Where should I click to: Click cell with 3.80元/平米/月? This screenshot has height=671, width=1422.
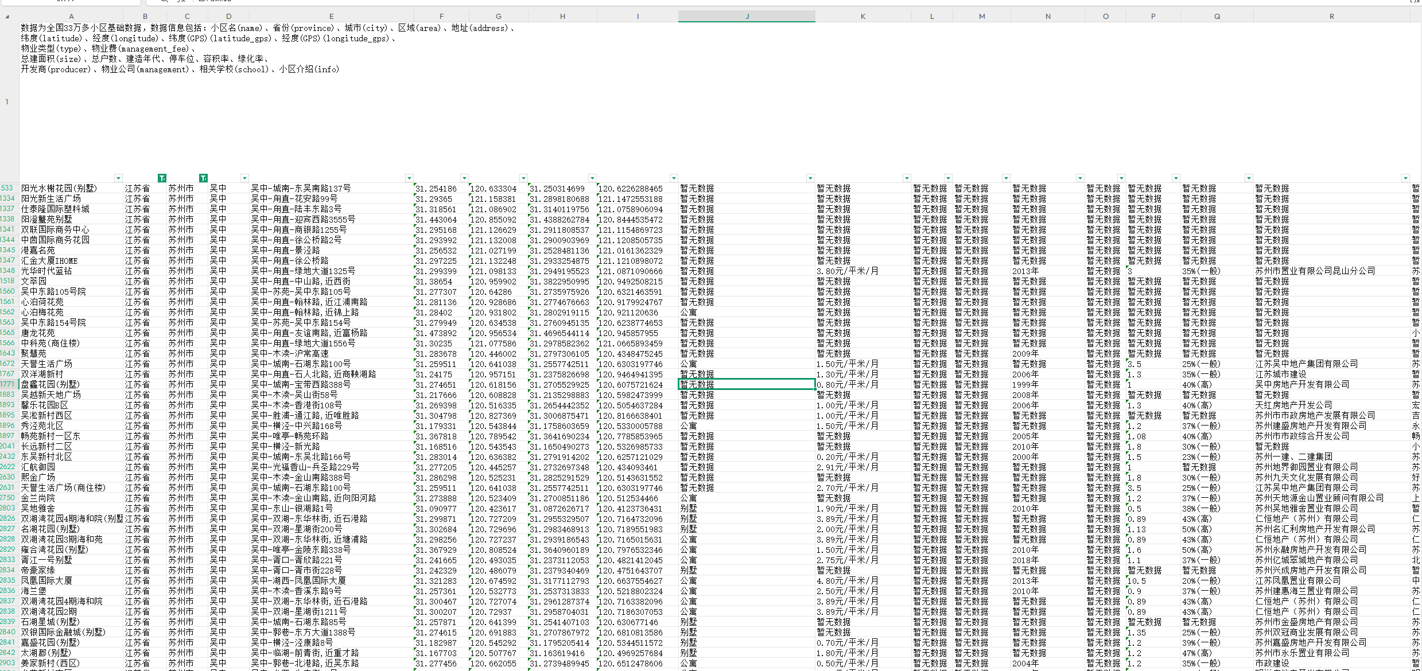point(847,271)
